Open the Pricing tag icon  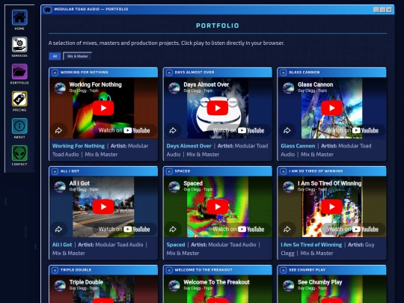[x=19, y=99]
